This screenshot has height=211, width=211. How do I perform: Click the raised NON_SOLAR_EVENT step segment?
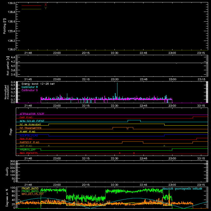tap(134, 120)
